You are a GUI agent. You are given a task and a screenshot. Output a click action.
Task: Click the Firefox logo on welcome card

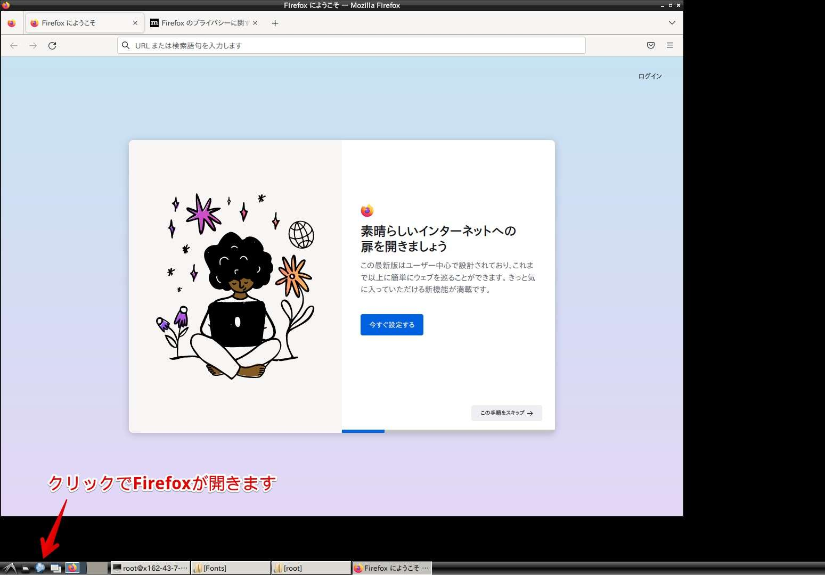(x=367, y=211)
